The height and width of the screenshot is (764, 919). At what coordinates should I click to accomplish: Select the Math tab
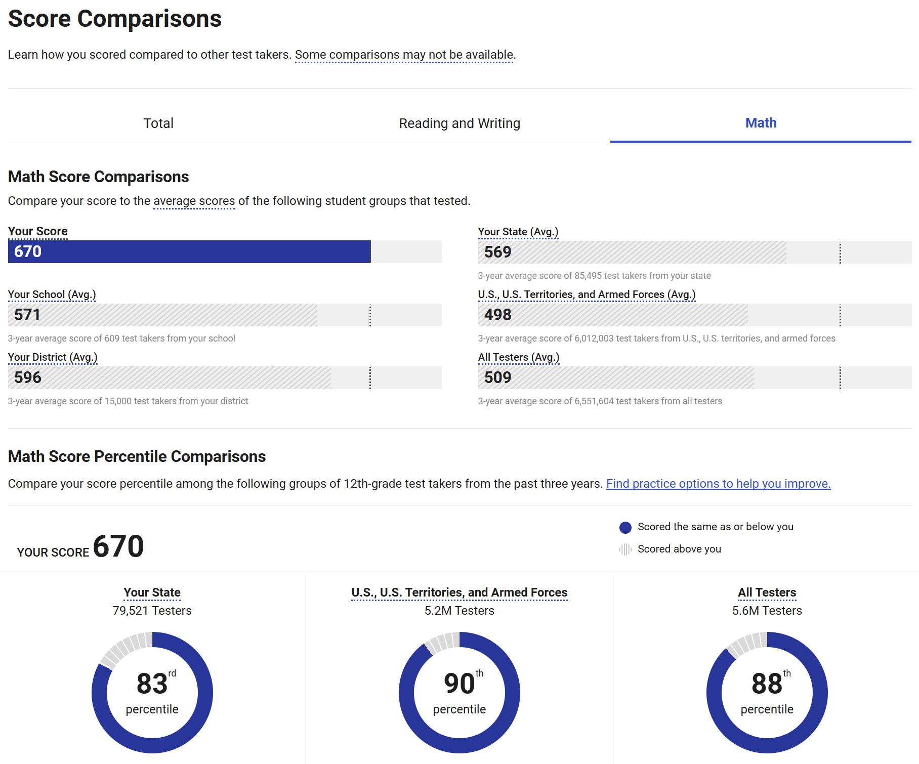(x=761, y=123)
